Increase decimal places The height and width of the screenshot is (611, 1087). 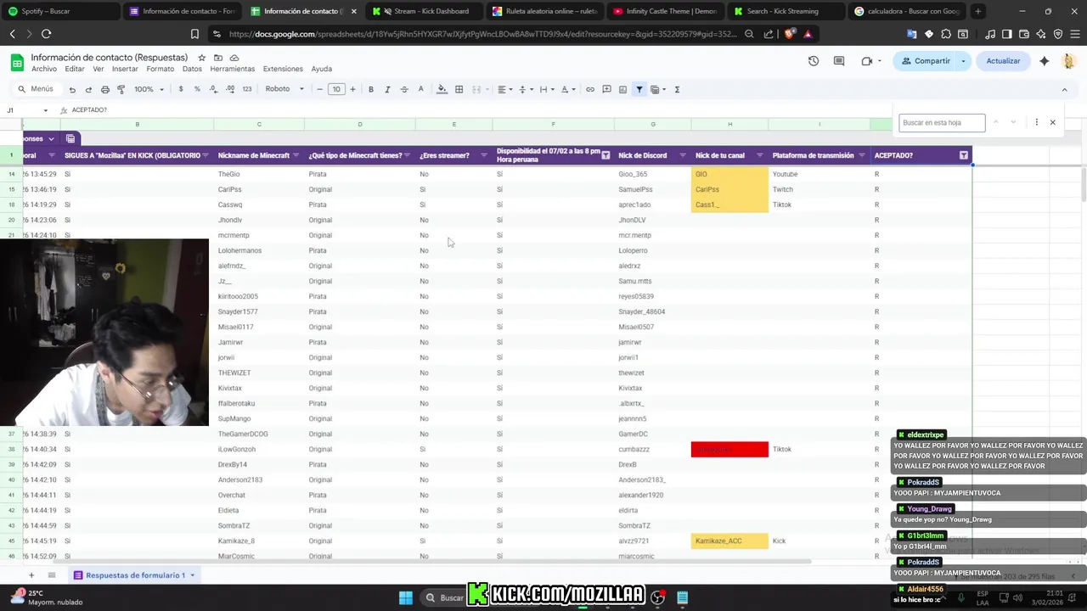tap(230, 89)
